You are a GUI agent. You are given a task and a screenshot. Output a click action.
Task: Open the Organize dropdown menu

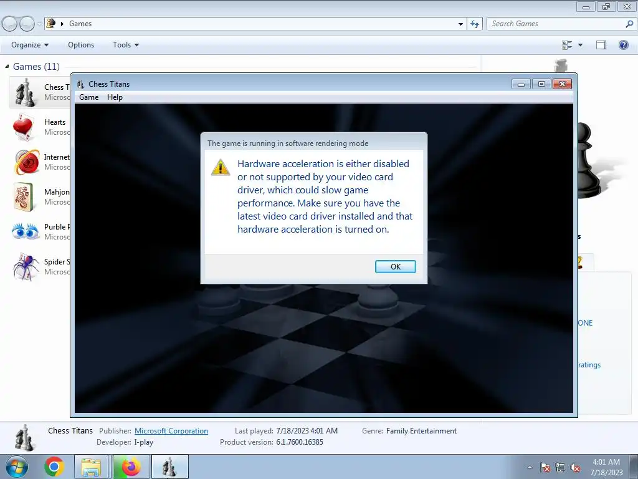(30, 45)
